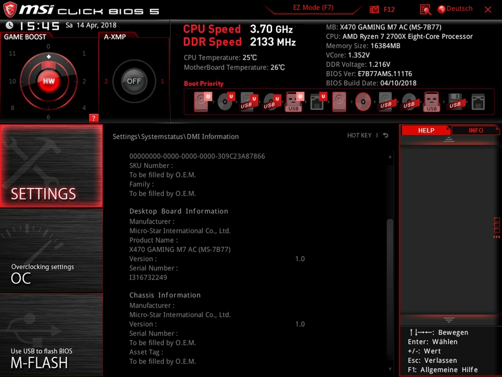Click the scroll up arrow of the DMI list
This screenshot has width=502, height=377.
[x=390, y=156]
